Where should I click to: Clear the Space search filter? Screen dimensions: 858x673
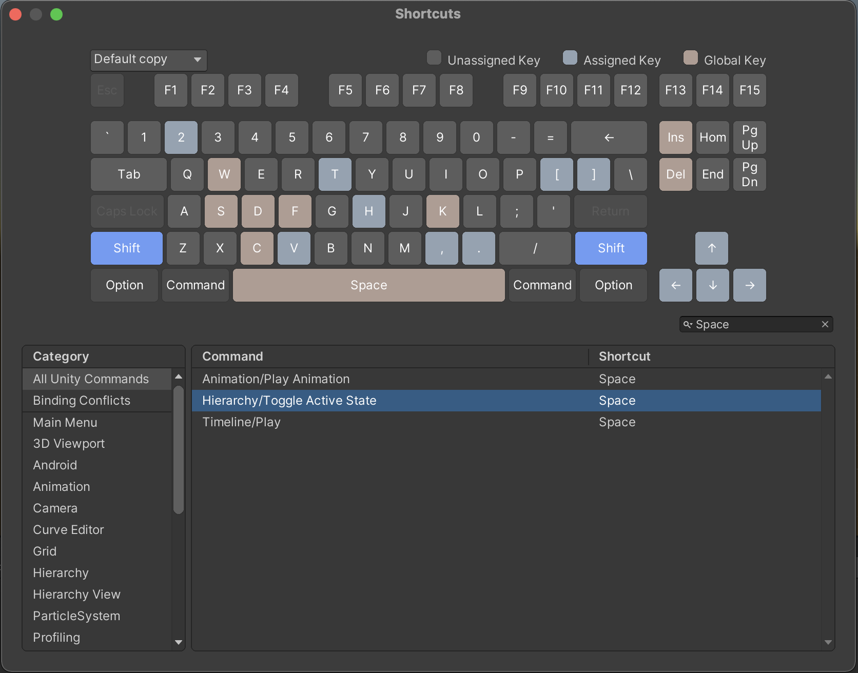pos(825,324)
